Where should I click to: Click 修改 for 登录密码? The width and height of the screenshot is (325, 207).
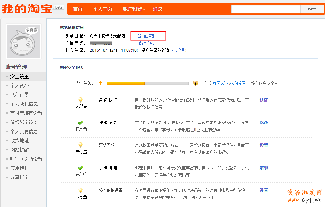[x=264, y=123]
